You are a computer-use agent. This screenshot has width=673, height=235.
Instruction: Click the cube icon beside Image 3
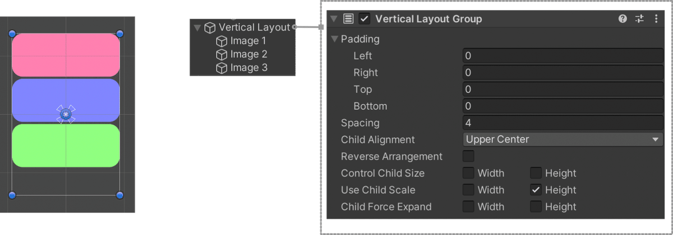click(x=222, y=68)
